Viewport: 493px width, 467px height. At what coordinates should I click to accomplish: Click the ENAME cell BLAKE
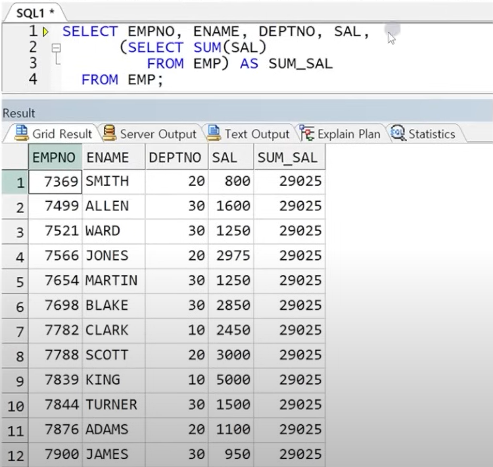tap(114, 306)
